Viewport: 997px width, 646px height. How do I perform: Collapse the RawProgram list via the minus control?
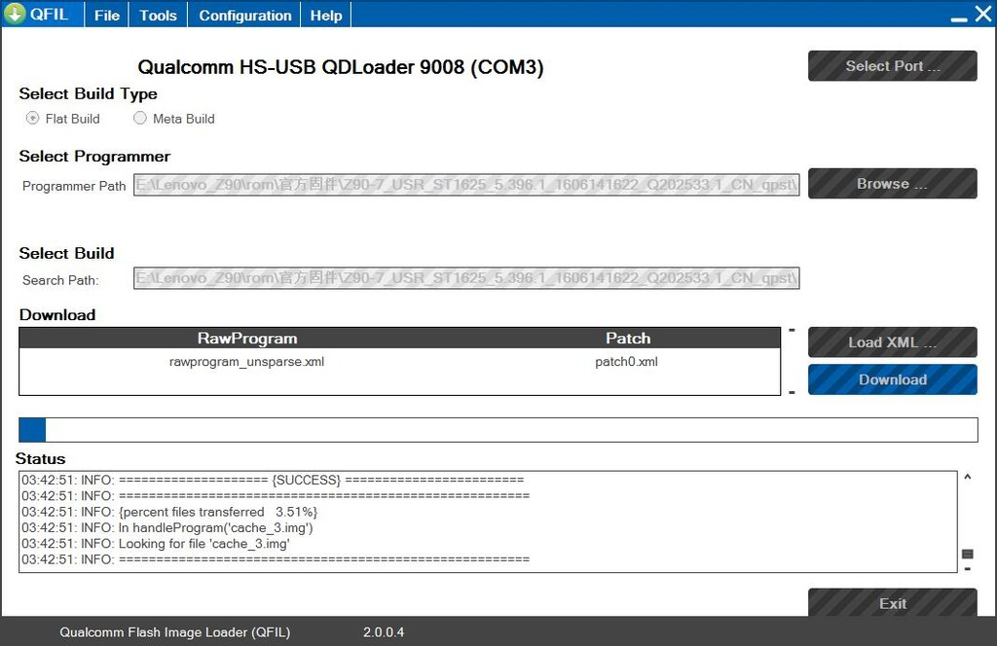coord(791,330)
